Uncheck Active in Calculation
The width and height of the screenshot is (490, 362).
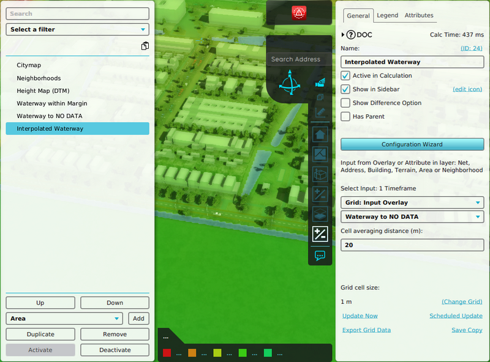pos(345,76)
